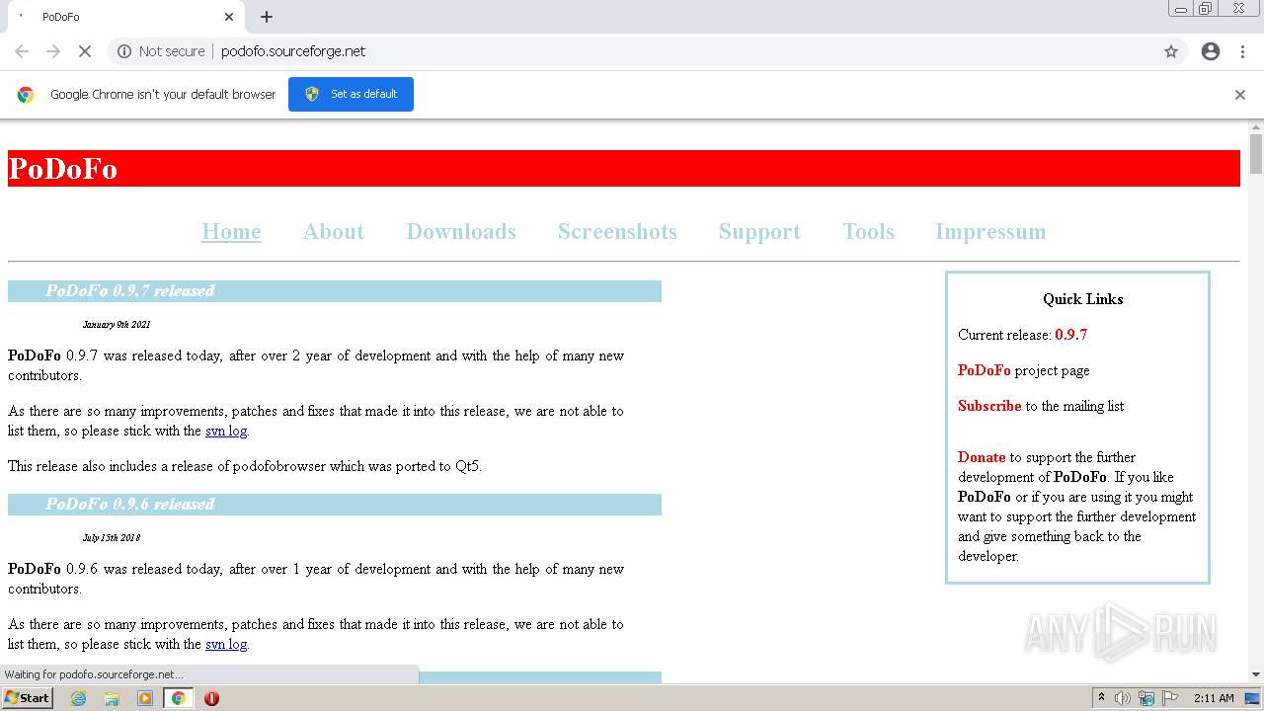Open the media player taskbar icon
Screen dimensions: 1264x711
tap(145, 698)
